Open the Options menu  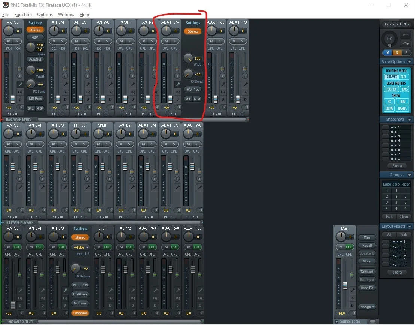[45, 15]
